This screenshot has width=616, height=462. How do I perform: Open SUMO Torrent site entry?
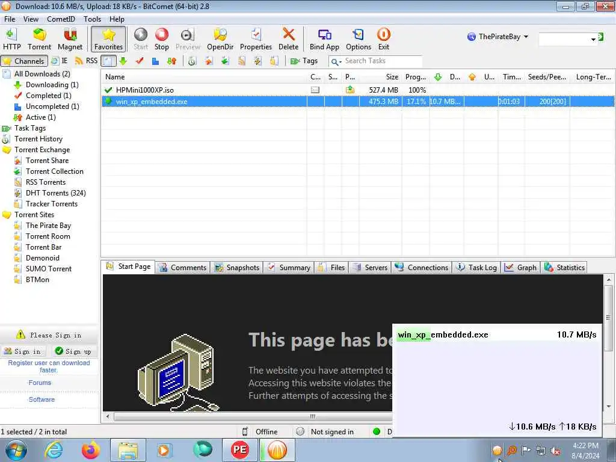pos(49,269)
